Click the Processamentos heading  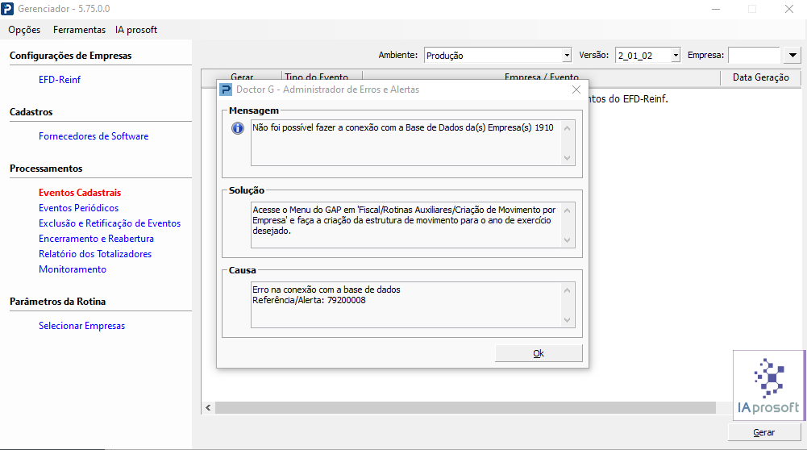[x=46, y=169]
